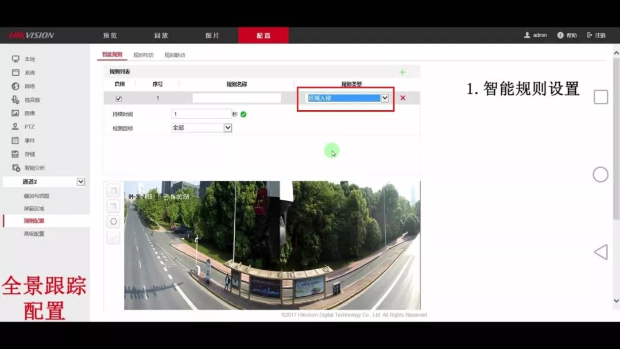Open 网络 network settings in sidebar
The image size is (620, 349).
tap(29, 86)
